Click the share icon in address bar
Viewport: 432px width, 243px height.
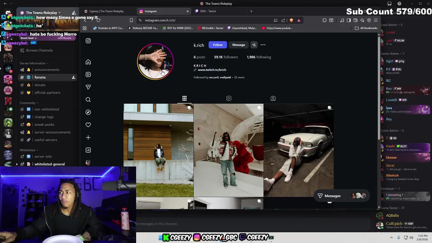click(x=283, y=20)
